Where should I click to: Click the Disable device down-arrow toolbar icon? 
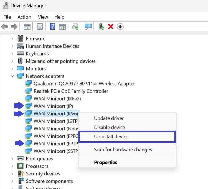(120, 27)
